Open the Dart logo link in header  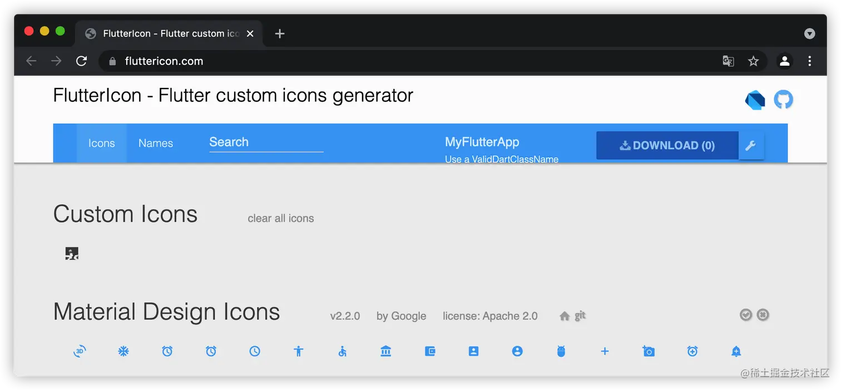tap(755, 100)
